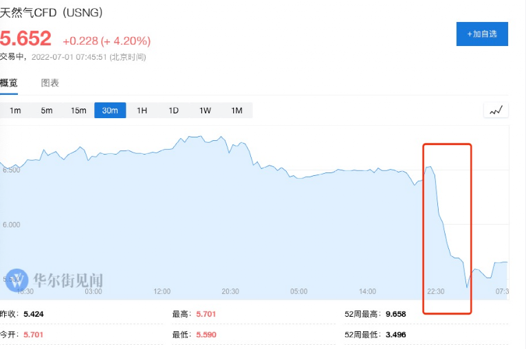The image size is (526, 349).
Task: Click the 12:00 time axis label
Action: pos(162,291)
